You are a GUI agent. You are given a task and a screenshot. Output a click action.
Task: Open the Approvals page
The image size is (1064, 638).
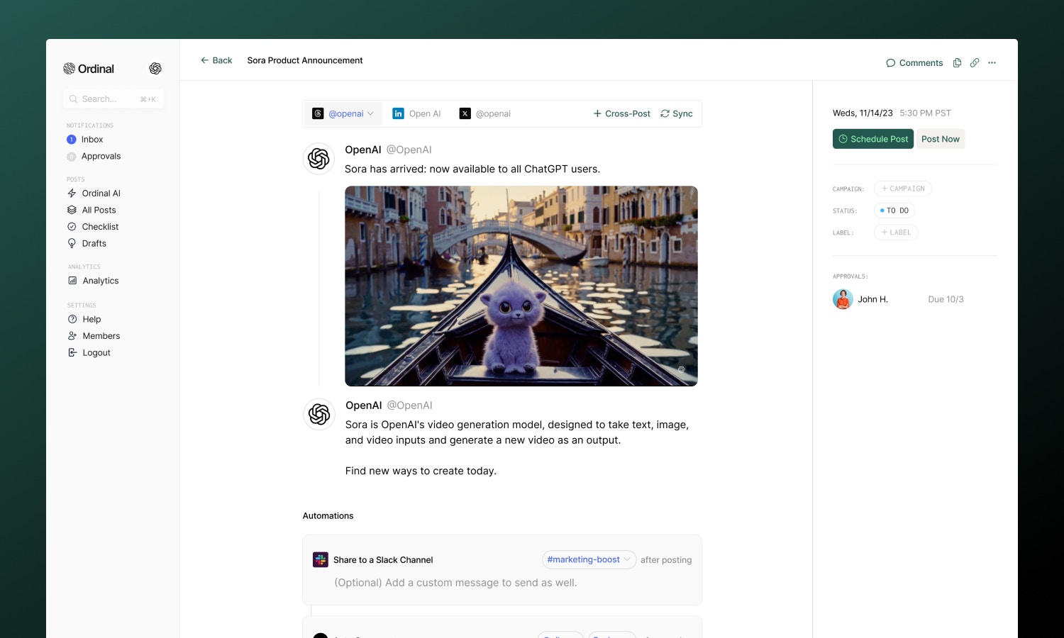click(94, 156)
